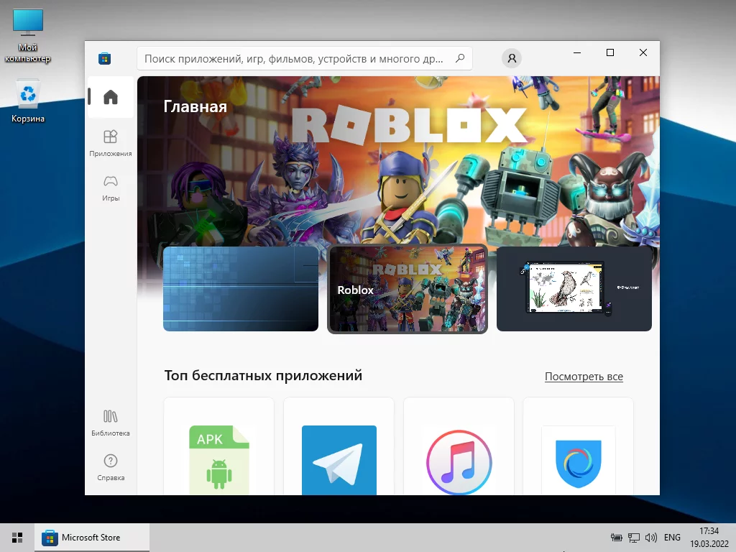Minimize the Microsoft Store window
The height and width of the screenshot is (552, 736).
pyautogui.click(x=577, y=52)
